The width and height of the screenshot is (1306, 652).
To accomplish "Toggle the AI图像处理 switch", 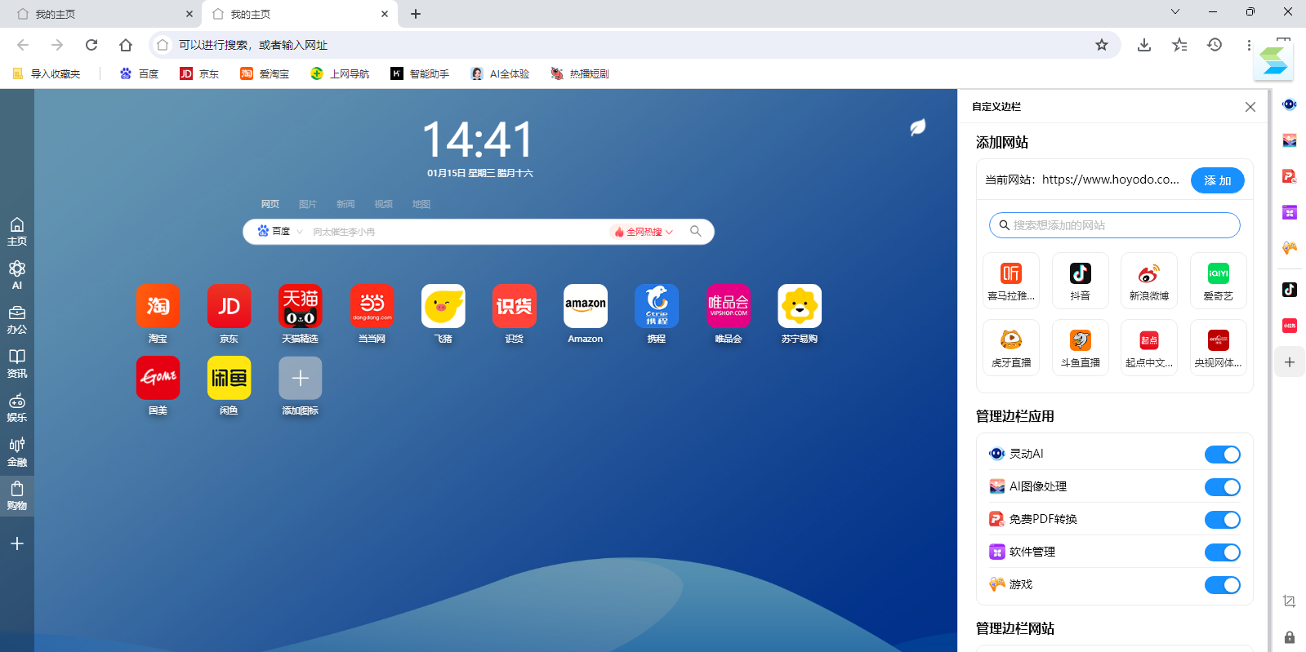I will tap(1223, 487).
